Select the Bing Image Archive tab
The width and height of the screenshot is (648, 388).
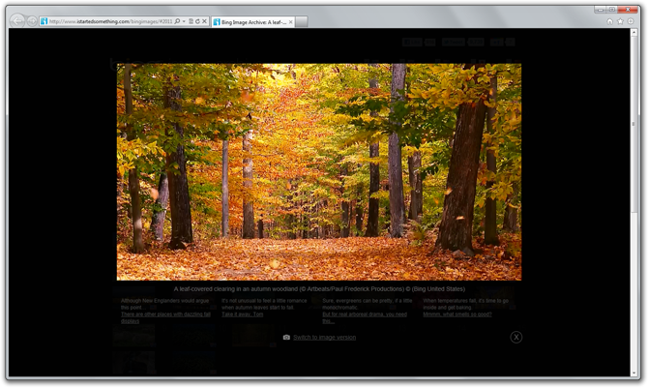(252, 22)
